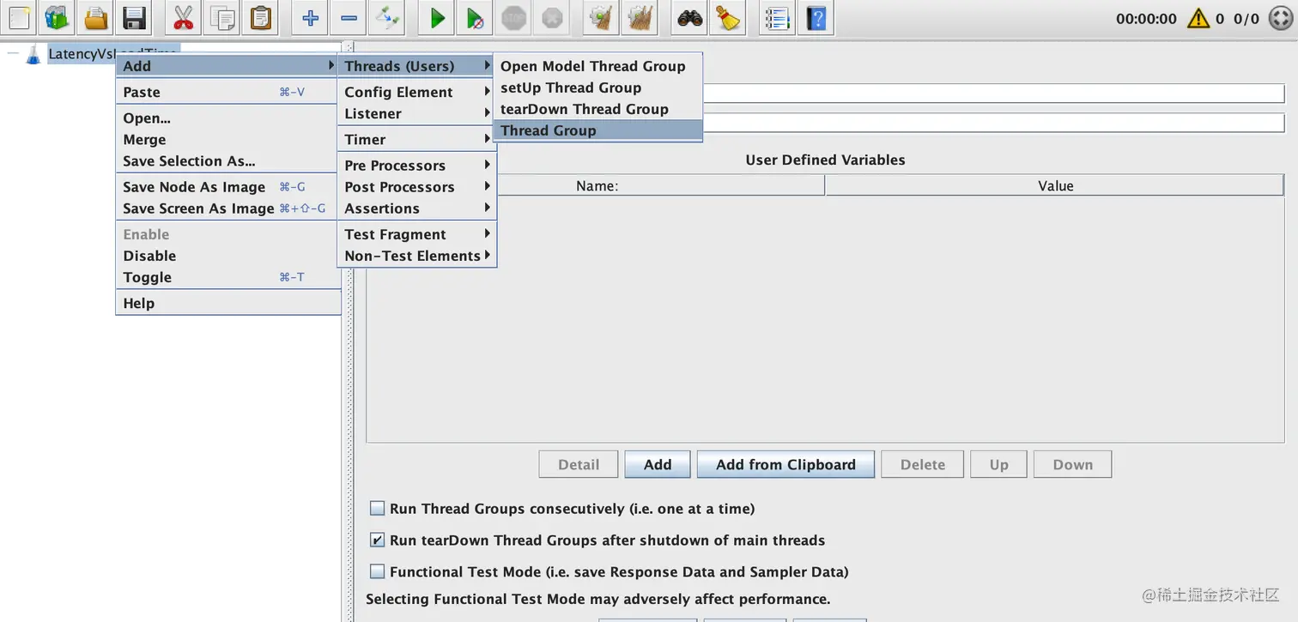Click the grey Shutdown icon
Image resolution: width=1298 pixels, height=622 pixels.
(551, 17)
